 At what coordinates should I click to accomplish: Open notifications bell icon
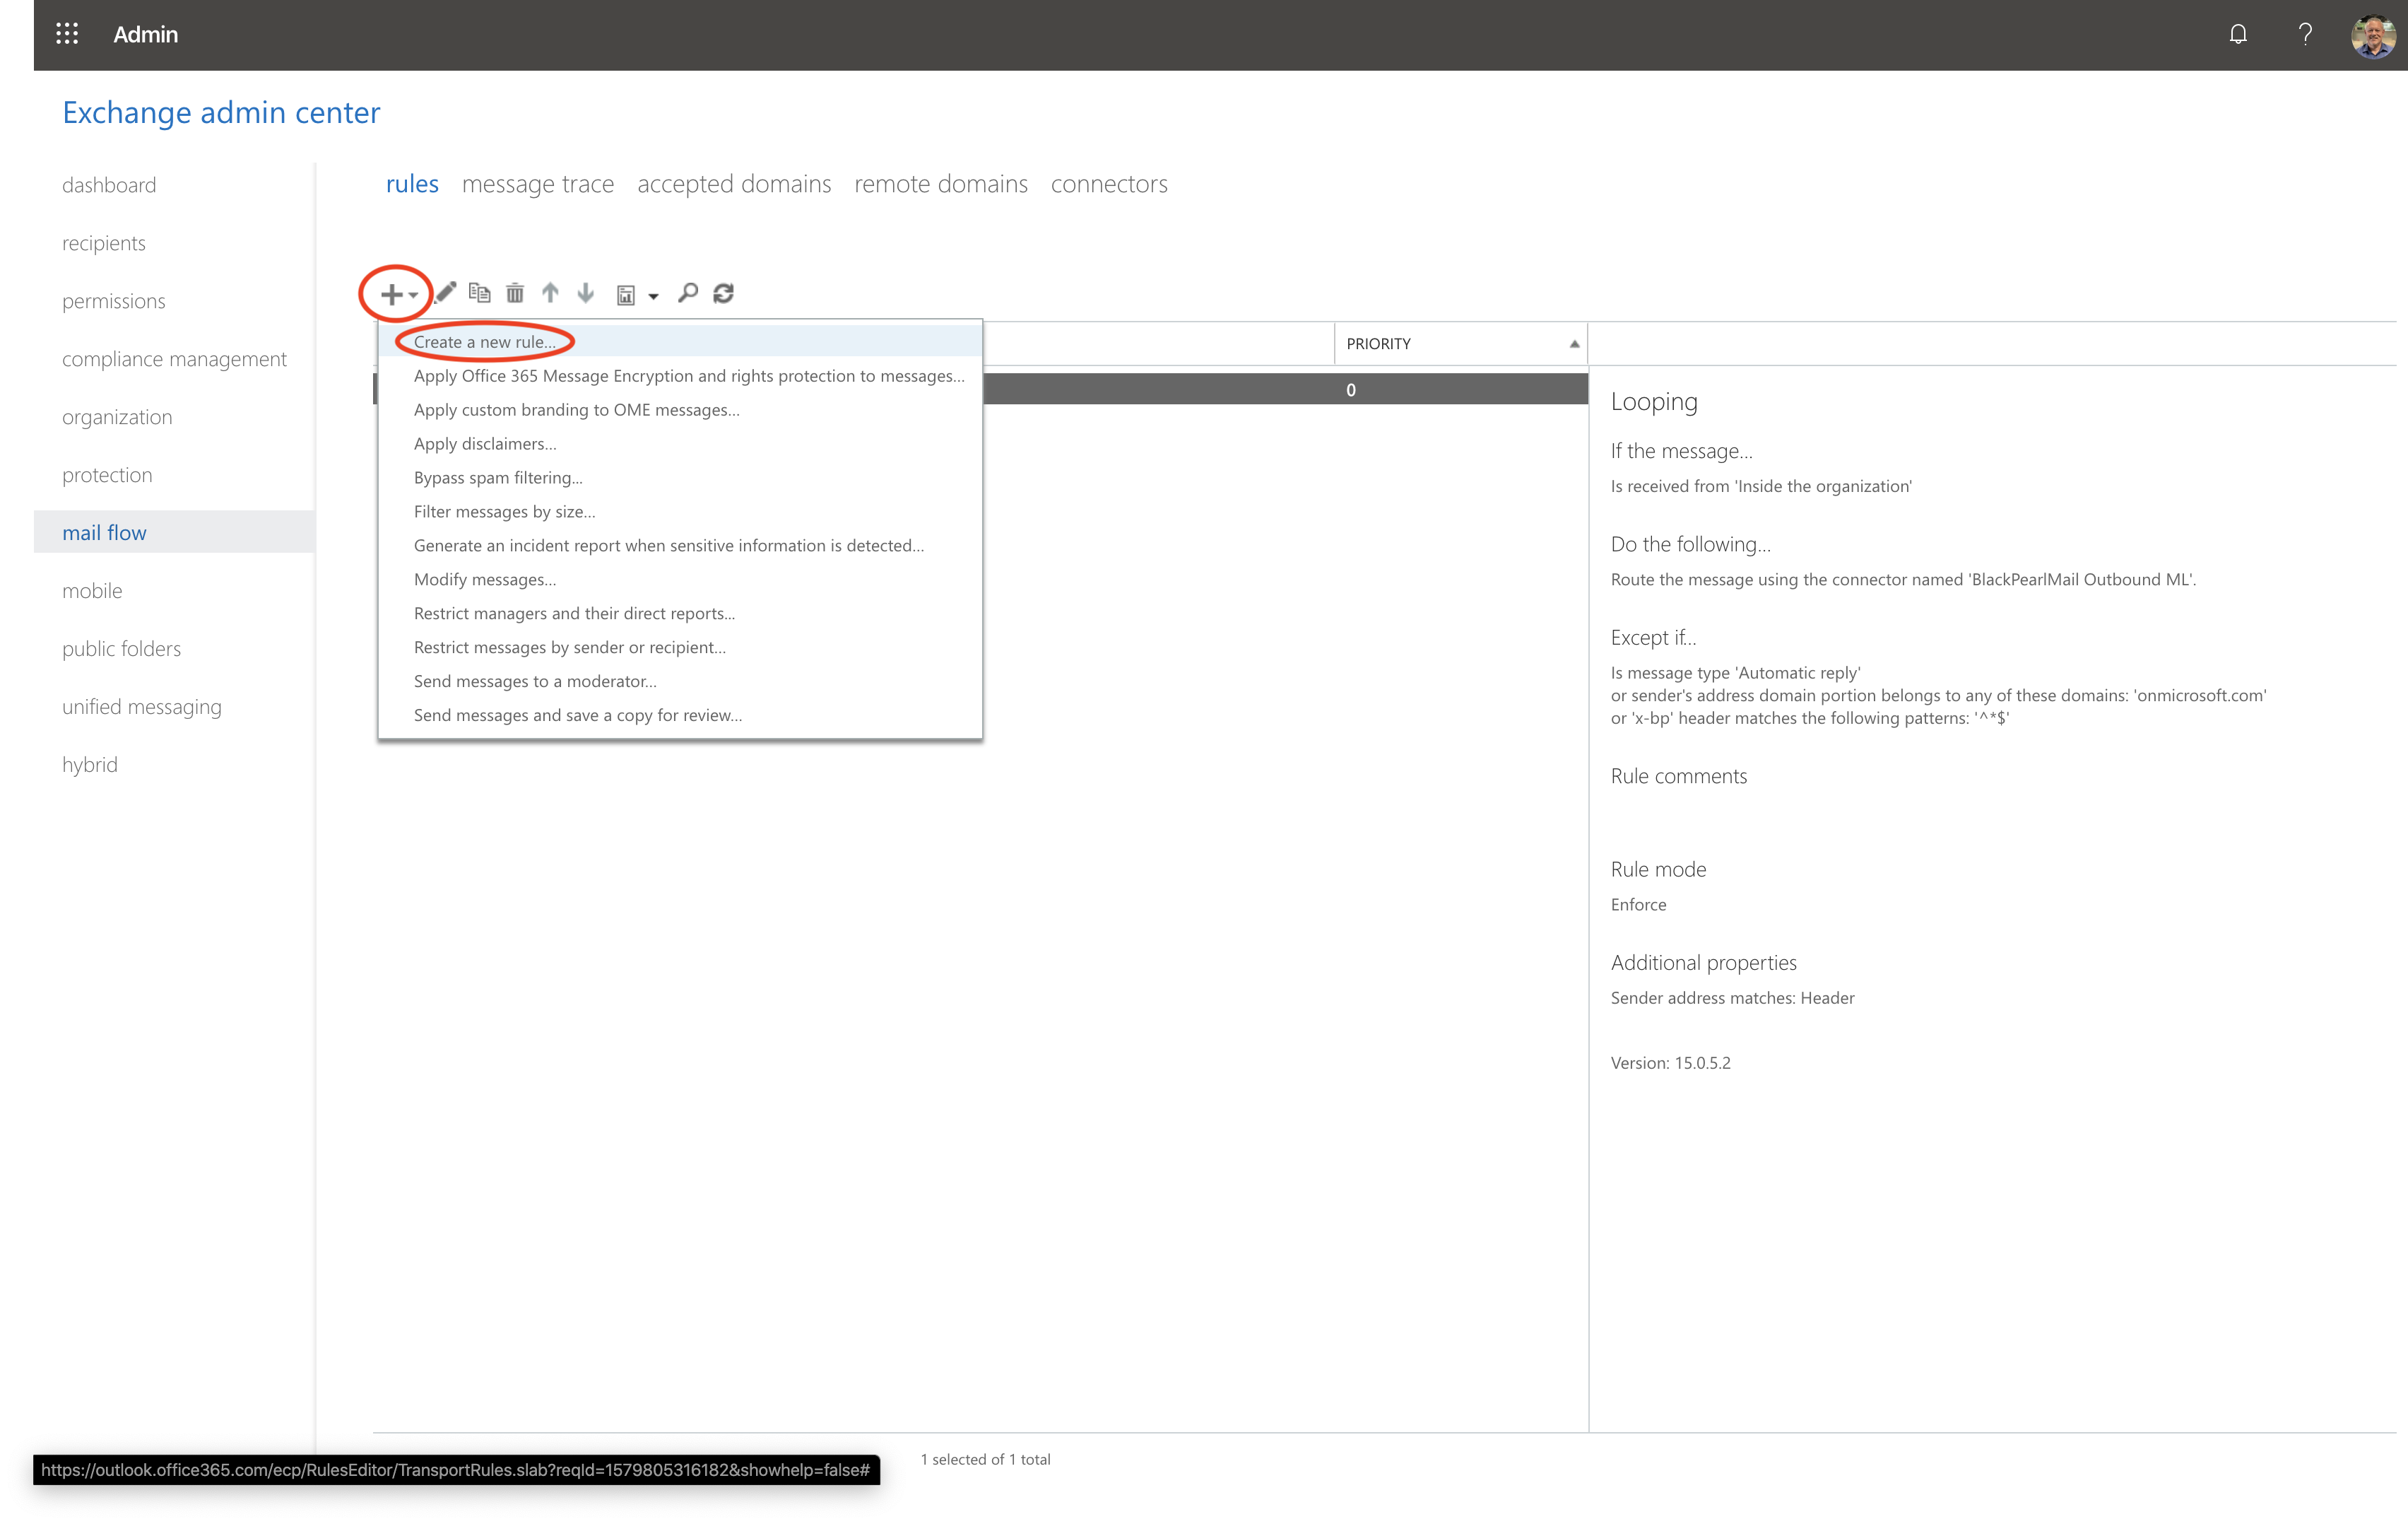2238,34
